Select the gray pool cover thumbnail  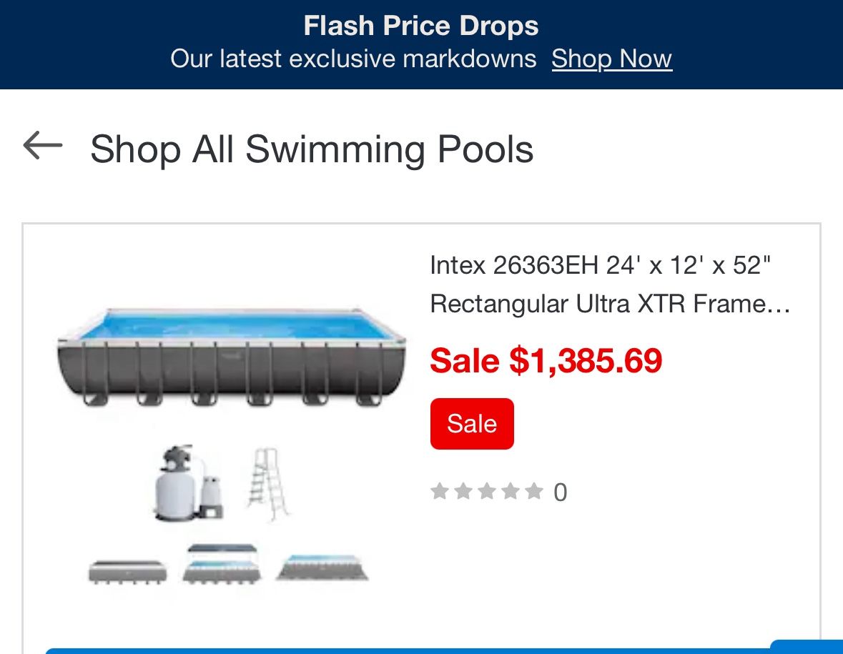127,571
